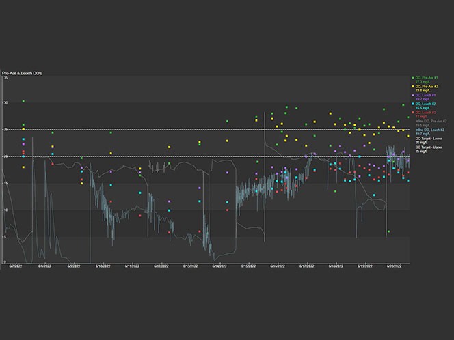This screenshot has height=340, width=454.
Task: Click the 30 value on the y-axis
Action: click(x=5, y=103)
